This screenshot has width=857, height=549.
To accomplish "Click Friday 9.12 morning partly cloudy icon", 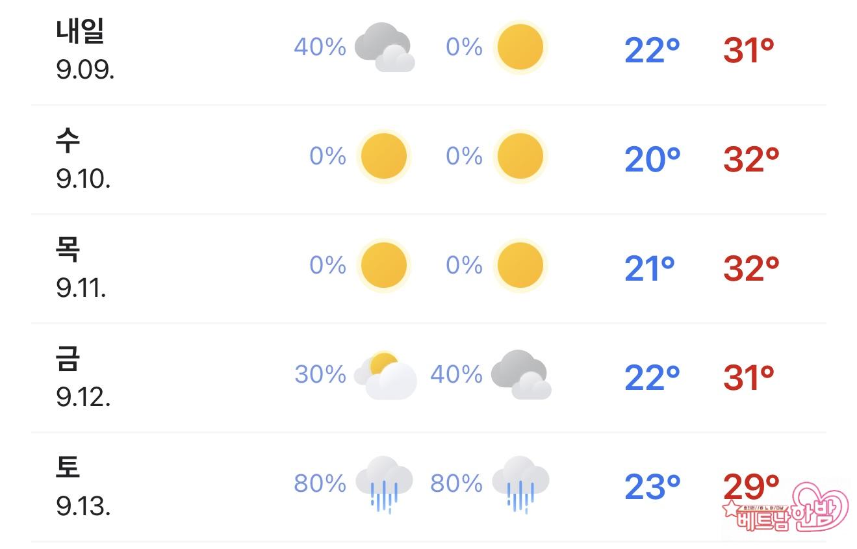I will 386,375.
